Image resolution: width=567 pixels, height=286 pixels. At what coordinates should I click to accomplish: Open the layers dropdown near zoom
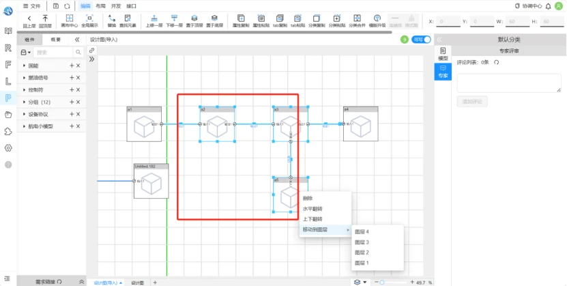pos(360,282)
